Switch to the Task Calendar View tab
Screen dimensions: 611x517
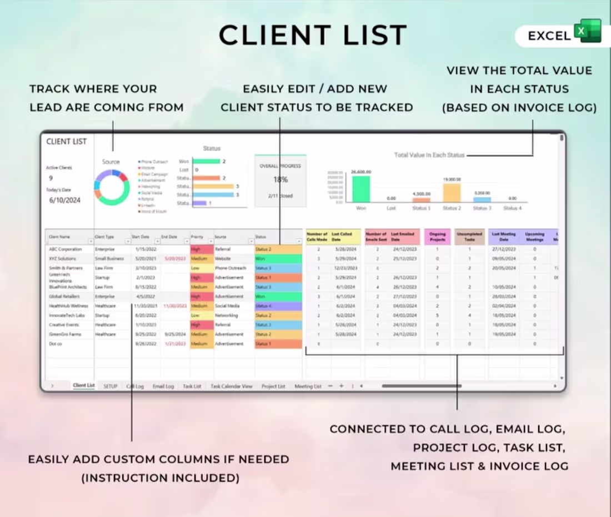231,385
